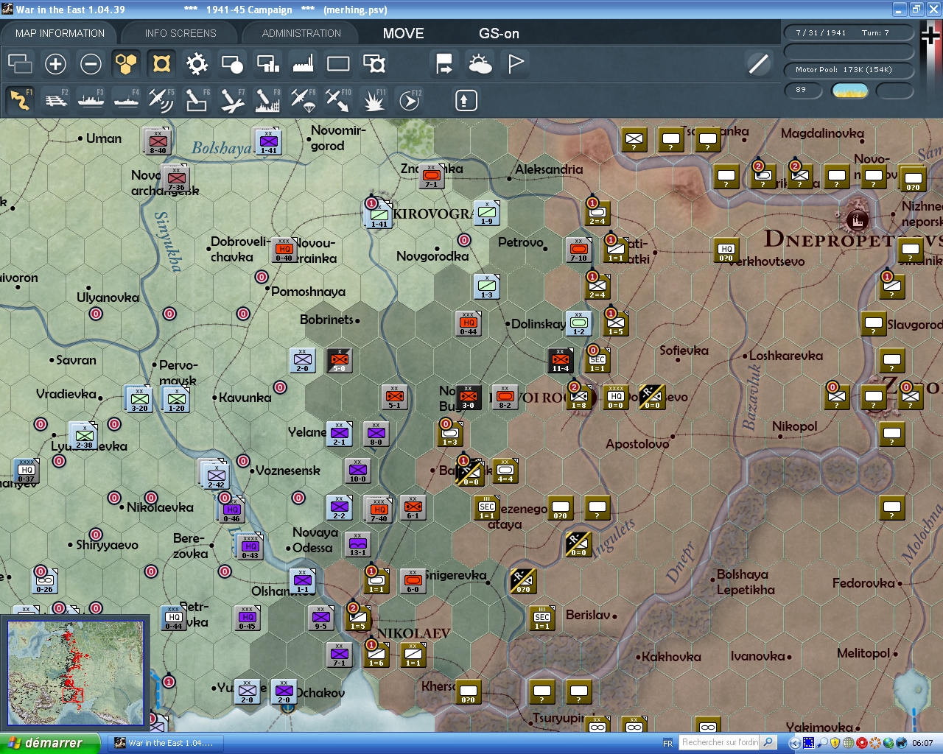Select F8 bomb city mode
The height and width of the screenshot is (754, 943).
(267, 99)
